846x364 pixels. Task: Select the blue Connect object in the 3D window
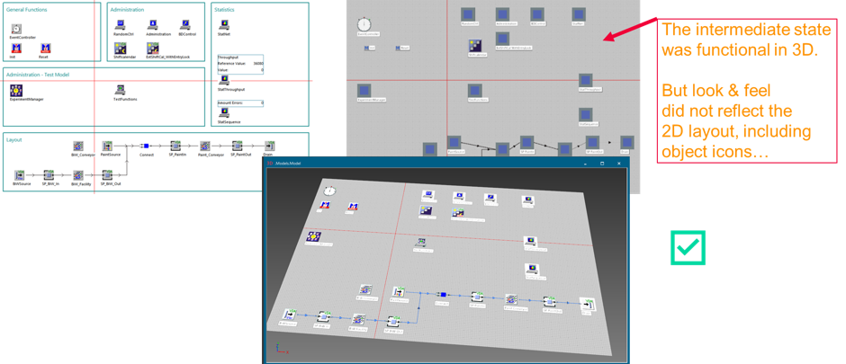coord(441,295)
